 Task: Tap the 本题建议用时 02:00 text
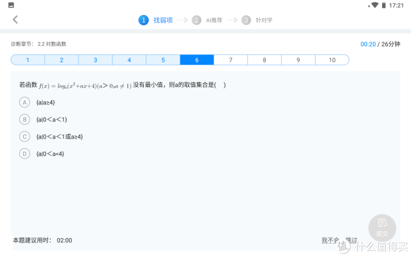[x=42, y=240]
